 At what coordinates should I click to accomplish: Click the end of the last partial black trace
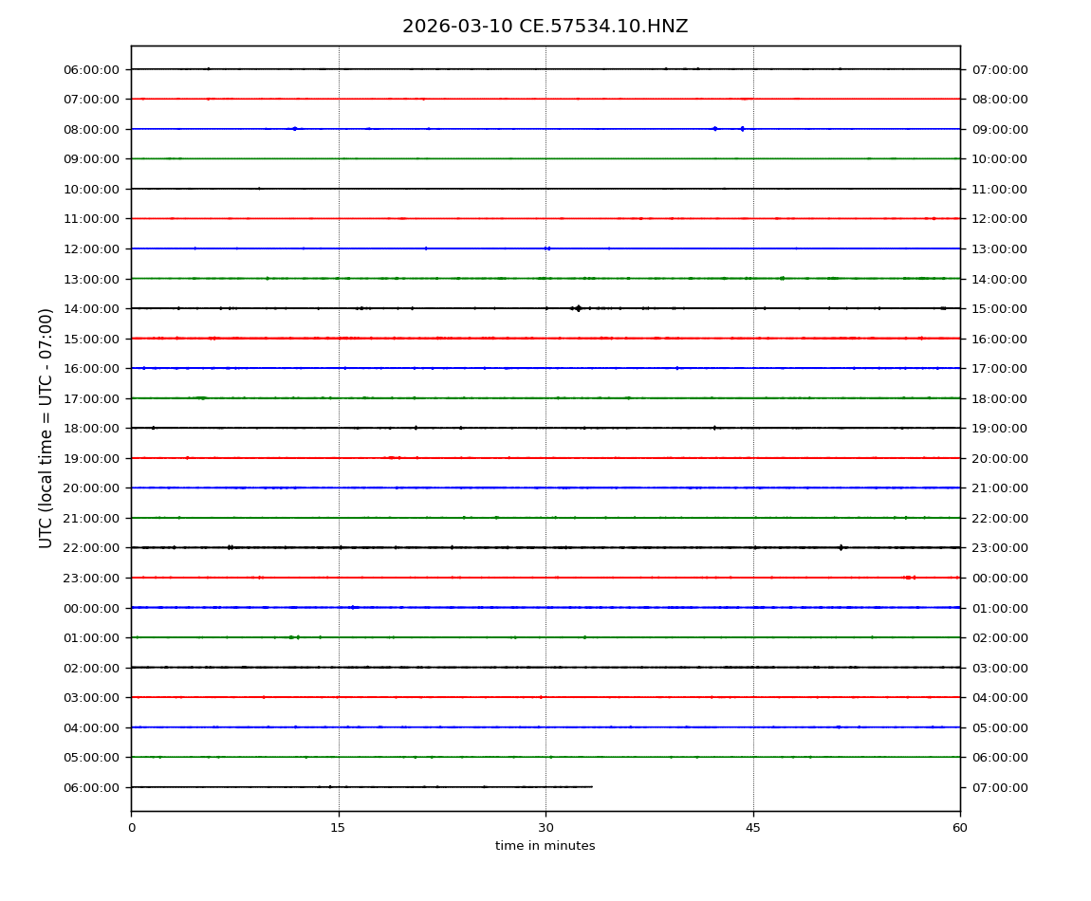[x=592, y=786]
